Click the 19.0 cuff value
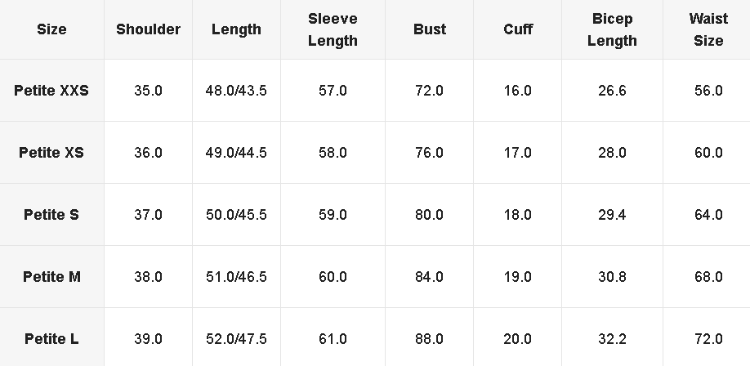 click(x=517, y=277)
